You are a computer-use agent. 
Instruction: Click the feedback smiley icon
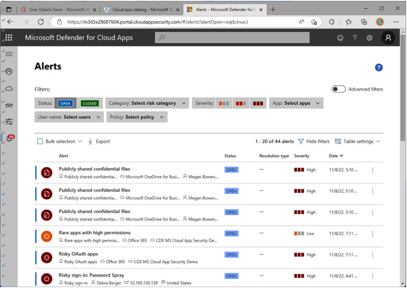pos(340,38)
